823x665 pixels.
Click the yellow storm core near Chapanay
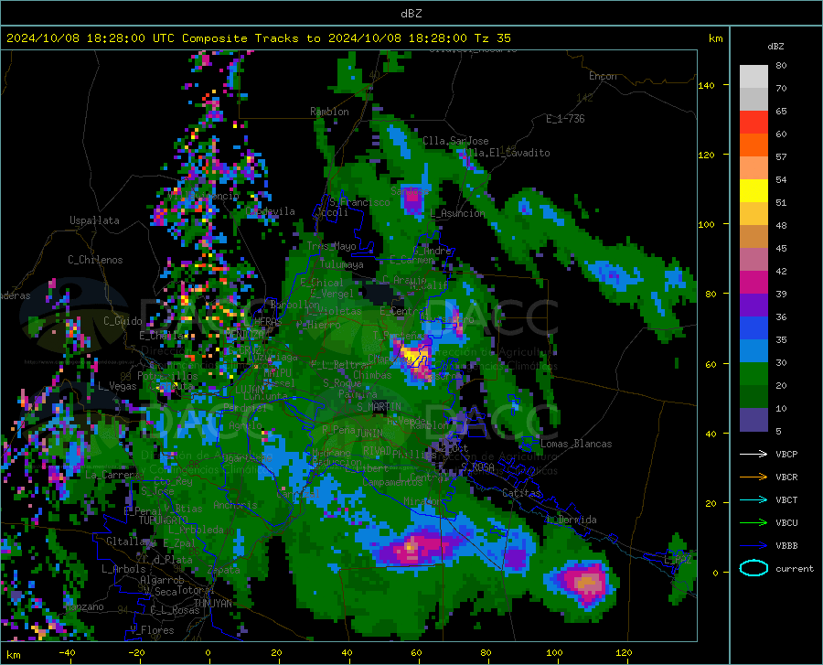(x=413, y=356)
